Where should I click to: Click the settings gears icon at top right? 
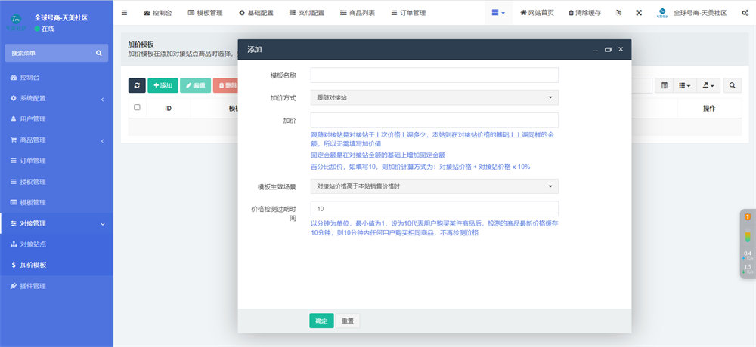[745, 13]
